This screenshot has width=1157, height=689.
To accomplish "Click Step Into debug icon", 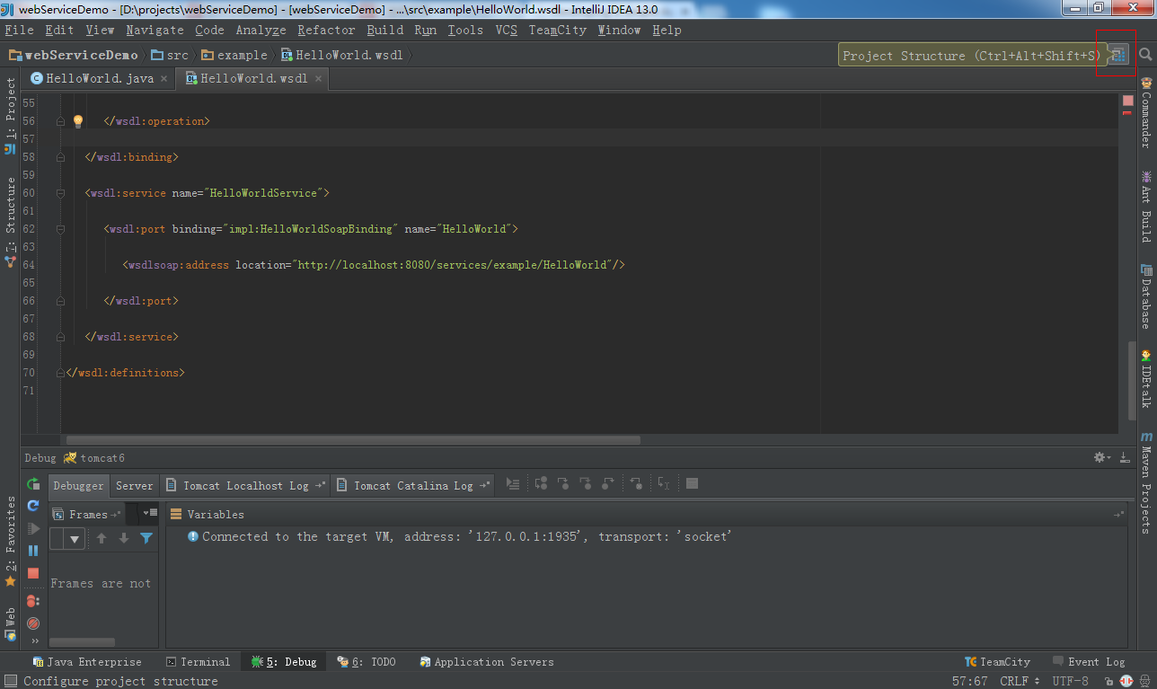I will pos(563,484).
